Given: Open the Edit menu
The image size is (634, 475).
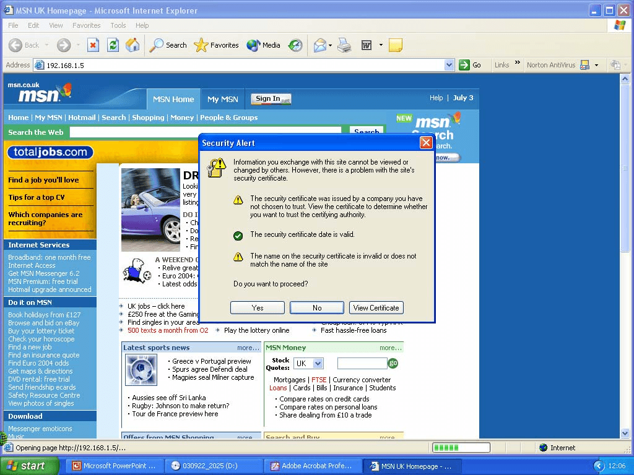Looking at the screenshot, I should point(33,25).
